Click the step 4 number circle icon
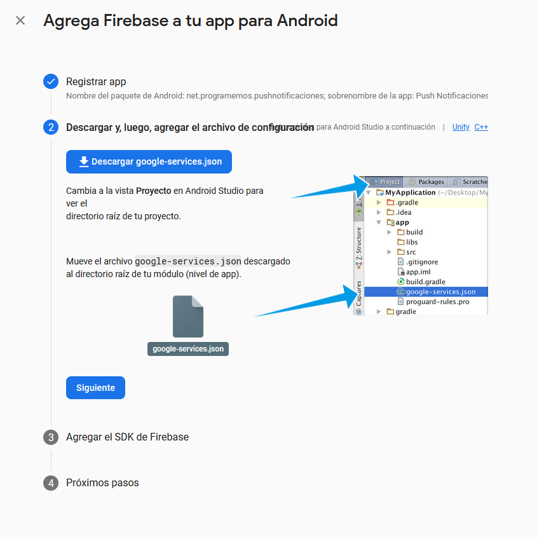 coord(51,483)
